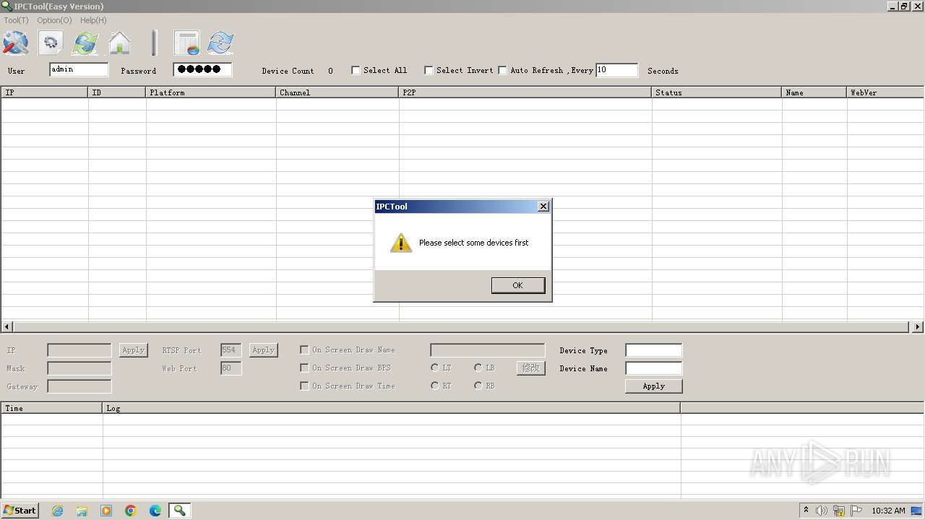Viewport: 925px width, 520px height.
Task: Select the IPCTool taskbar button
Action: [179, 511]
